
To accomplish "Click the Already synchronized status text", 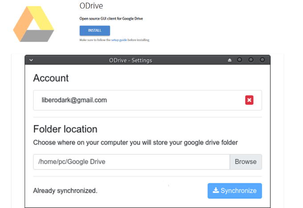I will point(65,191).
